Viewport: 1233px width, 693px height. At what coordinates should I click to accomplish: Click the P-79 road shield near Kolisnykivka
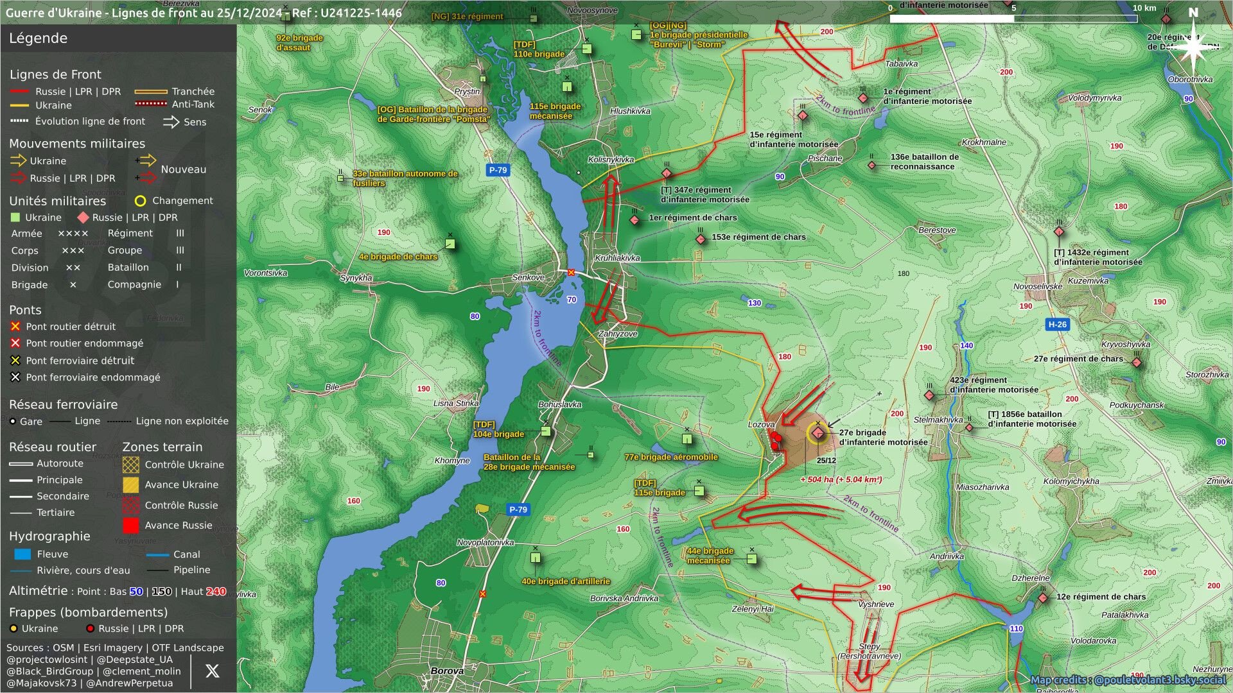click(x=498, y=170)
